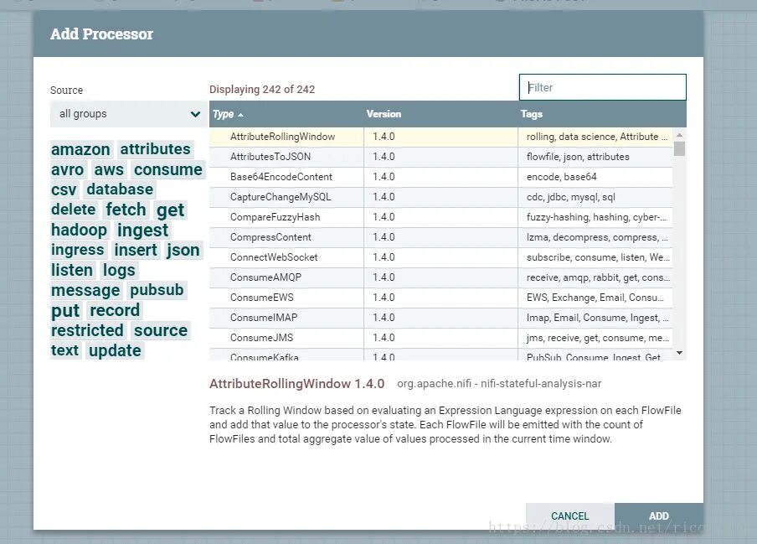Screen dimensions: 757x544
Task: Select the ConsumeAMQP processor row
Action: click(x=440, y=277)
